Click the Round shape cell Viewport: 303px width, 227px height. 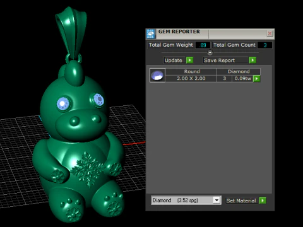(x=191, y=72)
